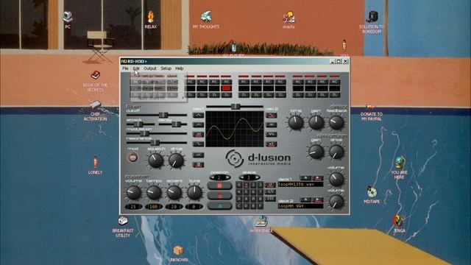Click the Edit menu
The height and width of the screenshot is (265, 471).
click(136, 68)
